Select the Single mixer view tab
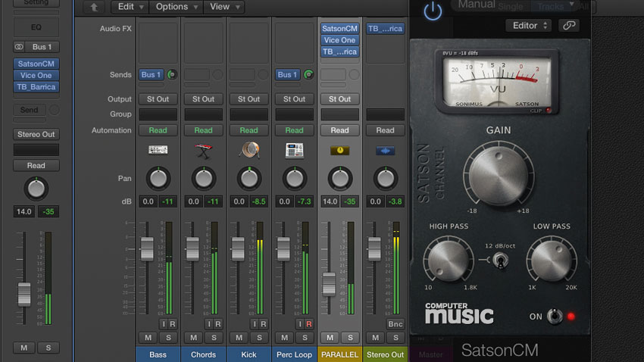This screenshot has height=362, width=644. click(511, 7)
